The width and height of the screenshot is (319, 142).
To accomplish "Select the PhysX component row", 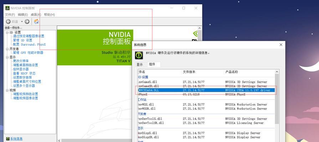I will (206, 94).
